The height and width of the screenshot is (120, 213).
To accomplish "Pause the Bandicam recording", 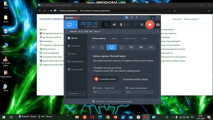I will [142, 25].
